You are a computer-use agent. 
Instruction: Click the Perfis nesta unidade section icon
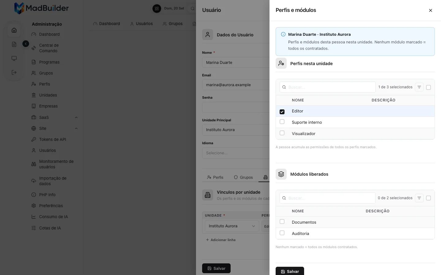tap(281, 63)
